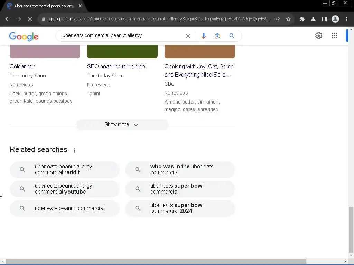Click the vertical scrollbar thumb
This screenshot has height=265, width=354.
[x=351, y=229]
